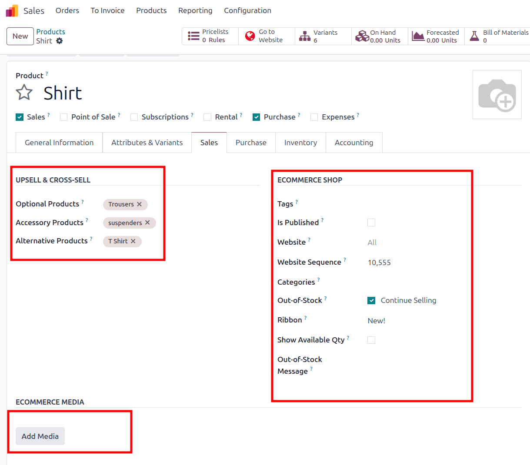
Task: Click the Sales app name in navbar
Action: pyautogui.click(x=34, y=10)
